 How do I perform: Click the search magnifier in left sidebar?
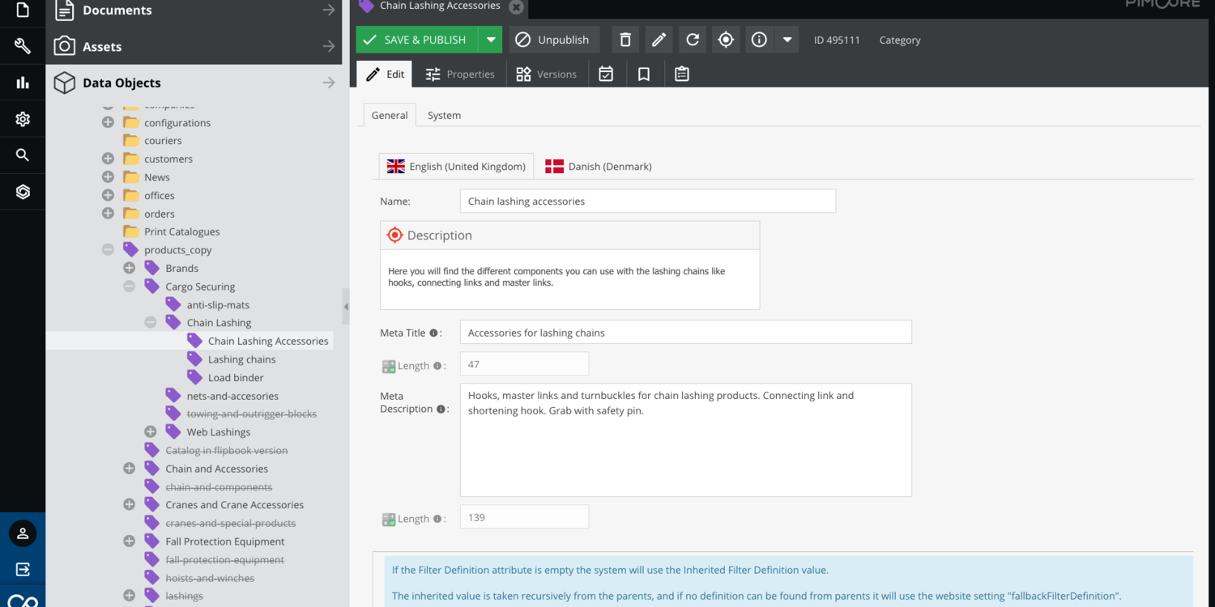pyautogui.click(x=23, y=155)
